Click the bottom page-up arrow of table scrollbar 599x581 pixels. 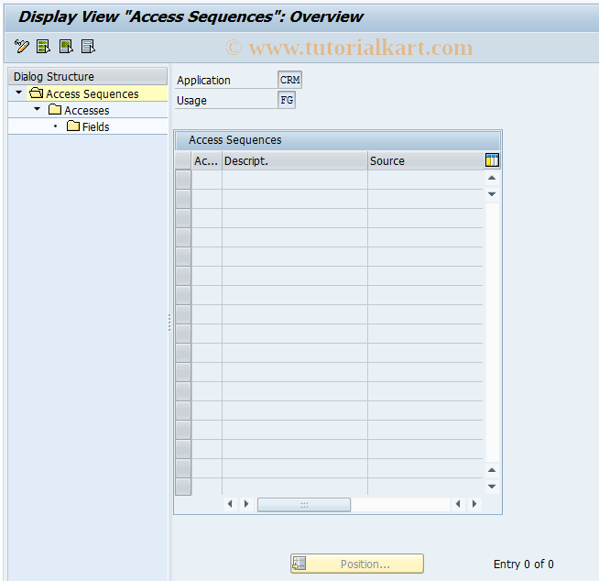[x=492, y=470]
